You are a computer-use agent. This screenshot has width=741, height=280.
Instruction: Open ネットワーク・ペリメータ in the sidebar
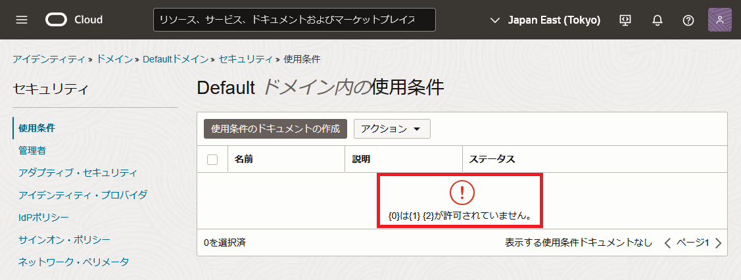click(73, 262)
